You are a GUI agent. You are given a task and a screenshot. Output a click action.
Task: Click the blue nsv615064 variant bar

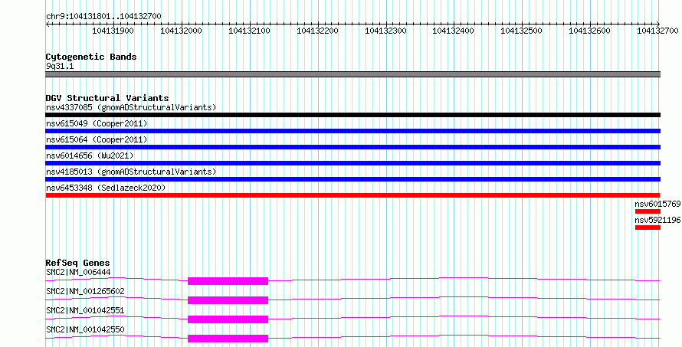coord(352,147)
